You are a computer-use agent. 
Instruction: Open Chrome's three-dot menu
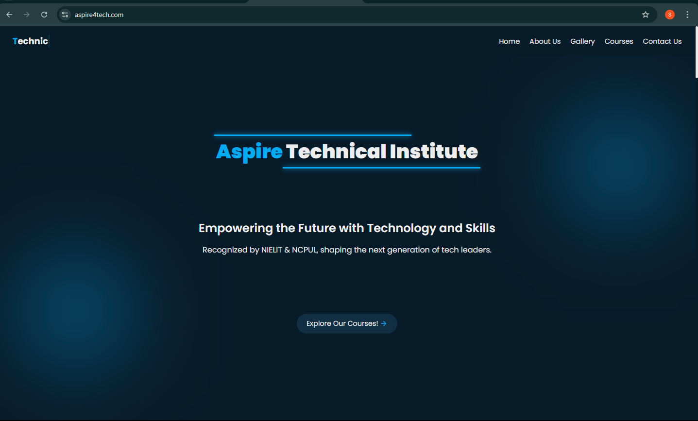(x=687, y=15)
